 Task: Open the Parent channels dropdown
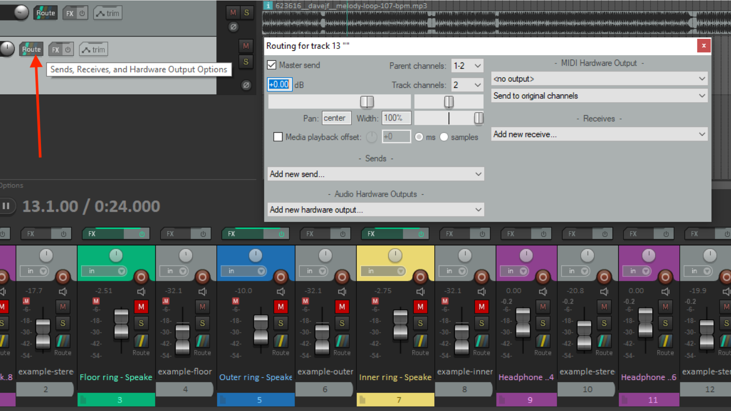coord(467,66)
